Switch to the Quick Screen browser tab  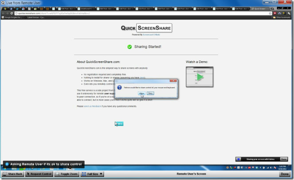coord(259,8)
